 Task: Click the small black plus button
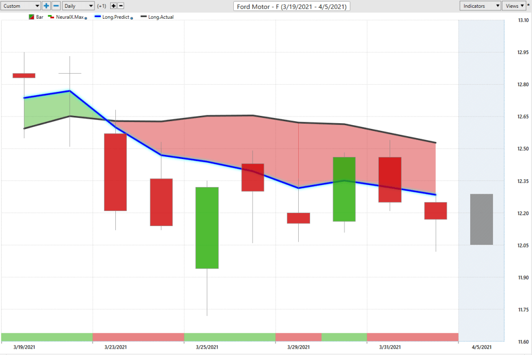click(x=113, y=6)
